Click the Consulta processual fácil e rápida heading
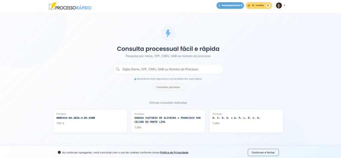This screenshot has width=341, height=158. [168, 49]
